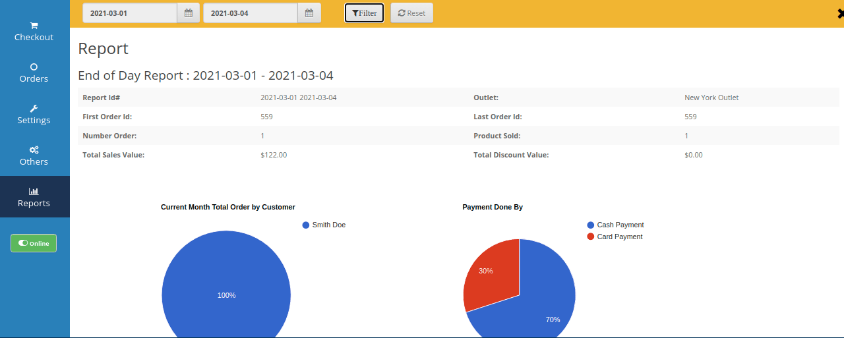844x338 pixels.
Task: Click the bar chart Reports icon
Action: [x=34, y=191]
